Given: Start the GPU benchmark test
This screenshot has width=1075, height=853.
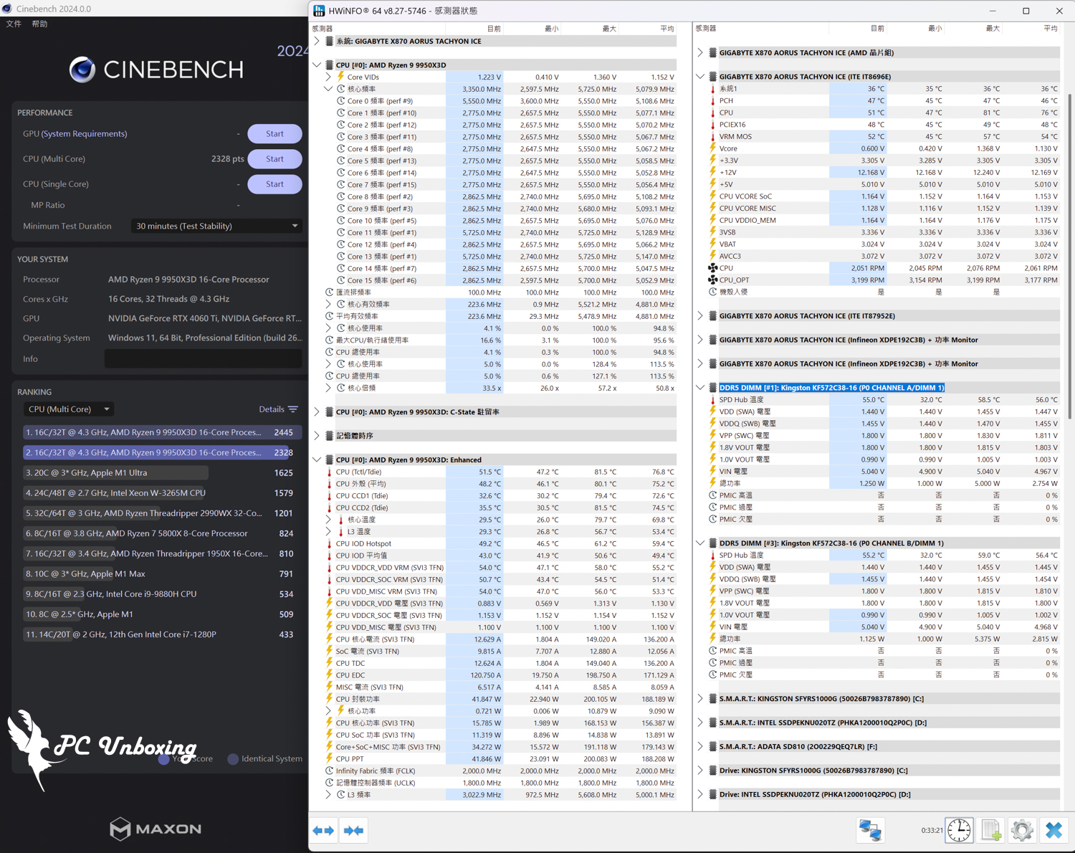Looking at the screenshot, I should tap(274, 134).
